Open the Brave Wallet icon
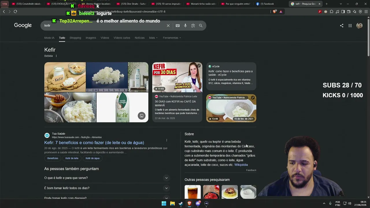This screenshot has height=208, width=370. click(x=349, y=12)
